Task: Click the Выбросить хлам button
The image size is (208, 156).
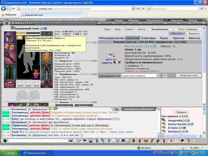Action: [189, 75]
